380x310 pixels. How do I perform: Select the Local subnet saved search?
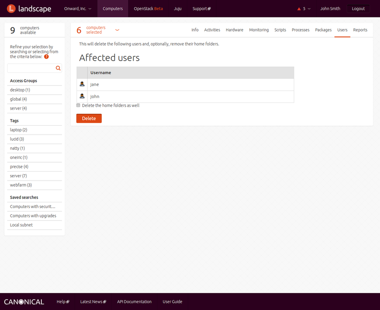point(21,225)
